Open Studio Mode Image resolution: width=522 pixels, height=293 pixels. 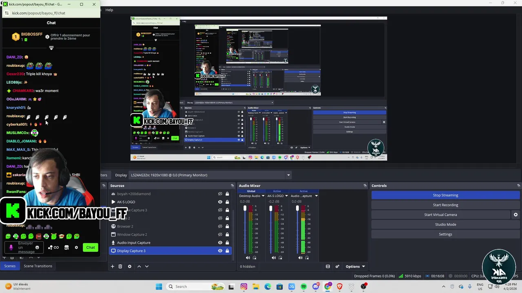coord(445,225)
